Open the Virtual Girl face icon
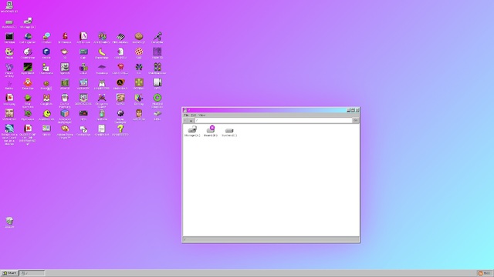Screen dimensions: 494x277 coord(9,115)
